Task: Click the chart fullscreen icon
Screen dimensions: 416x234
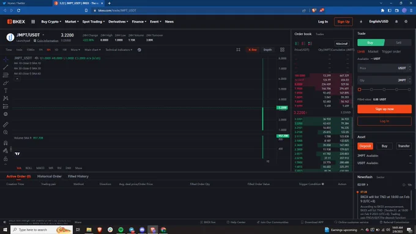Action: click(238, 50)
